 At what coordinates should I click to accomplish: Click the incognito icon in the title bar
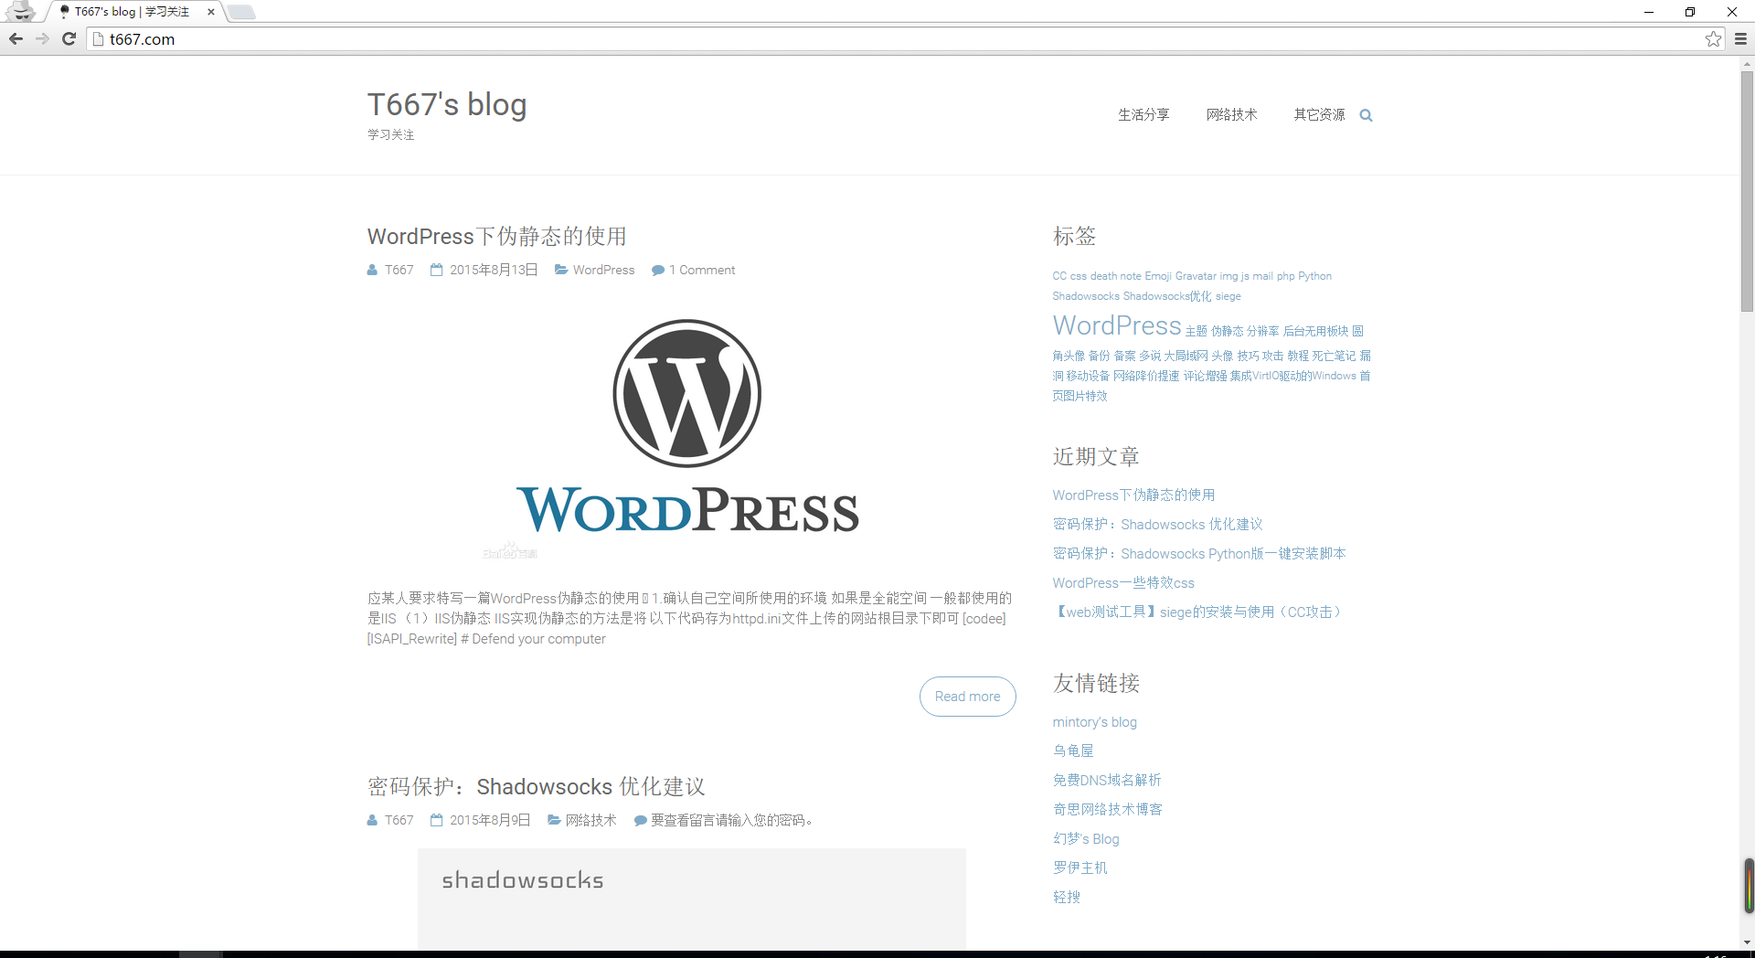20,11
